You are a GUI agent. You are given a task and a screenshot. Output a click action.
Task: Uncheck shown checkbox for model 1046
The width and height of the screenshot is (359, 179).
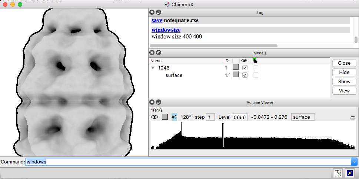pyautogui.click(x=245, y=68)
